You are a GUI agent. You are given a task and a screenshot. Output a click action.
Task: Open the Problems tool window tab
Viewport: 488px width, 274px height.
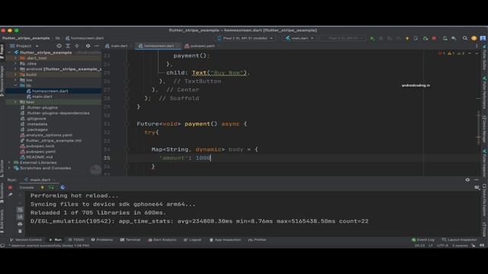(x=101, y=240)
